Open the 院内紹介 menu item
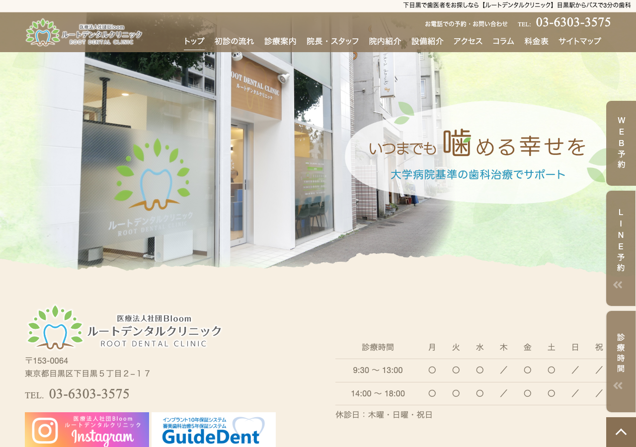The image size is (636, 447). point(385,41)
